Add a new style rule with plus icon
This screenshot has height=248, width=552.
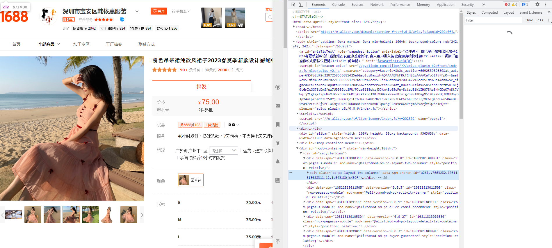549,20
